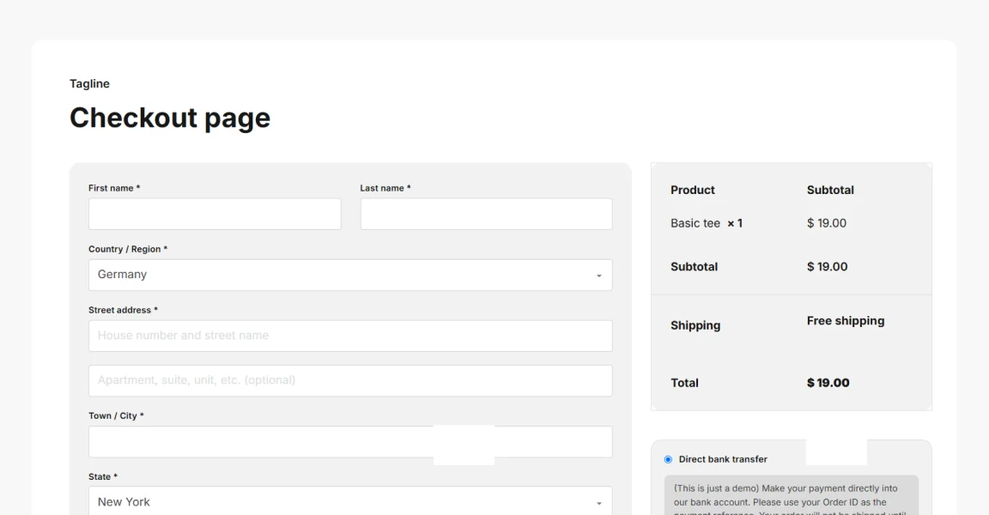Click the First name field label

tap(113, 188)
